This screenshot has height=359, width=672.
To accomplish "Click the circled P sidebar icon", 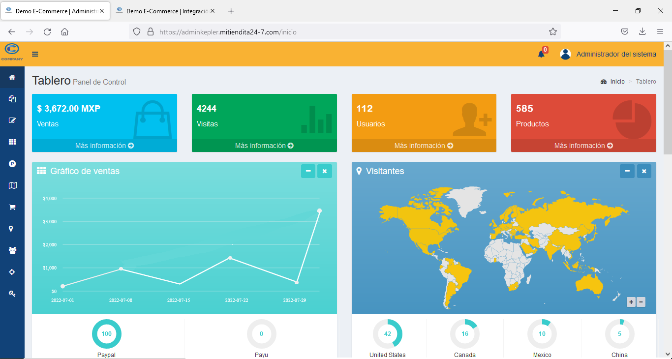I will (12, 164).
